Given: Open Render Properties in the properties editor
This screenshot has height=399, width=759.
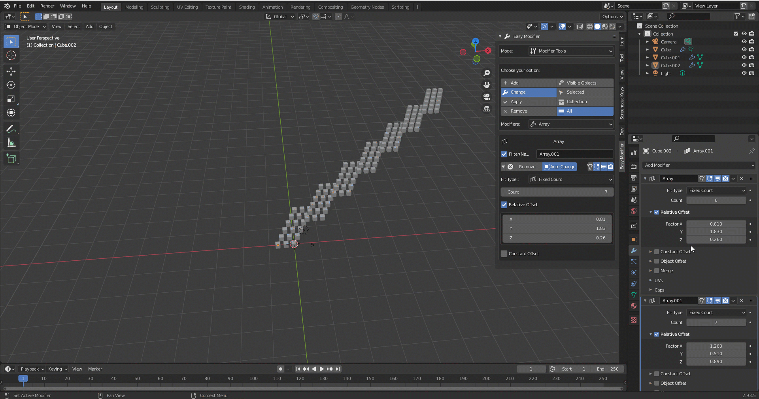Looking at the screenshot, I should [633, 166].
